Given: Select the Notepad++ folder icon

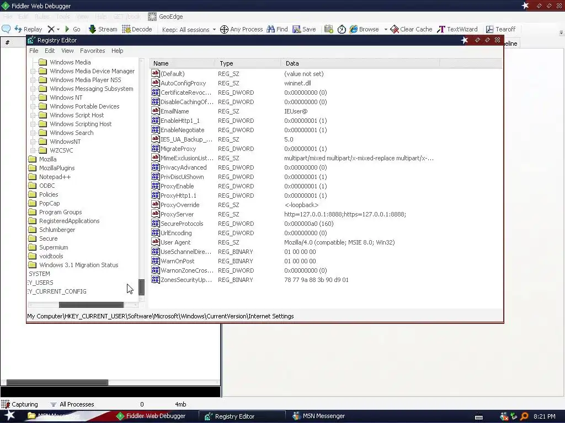Looking at the screenshot, I should click(x=33, y=177).
